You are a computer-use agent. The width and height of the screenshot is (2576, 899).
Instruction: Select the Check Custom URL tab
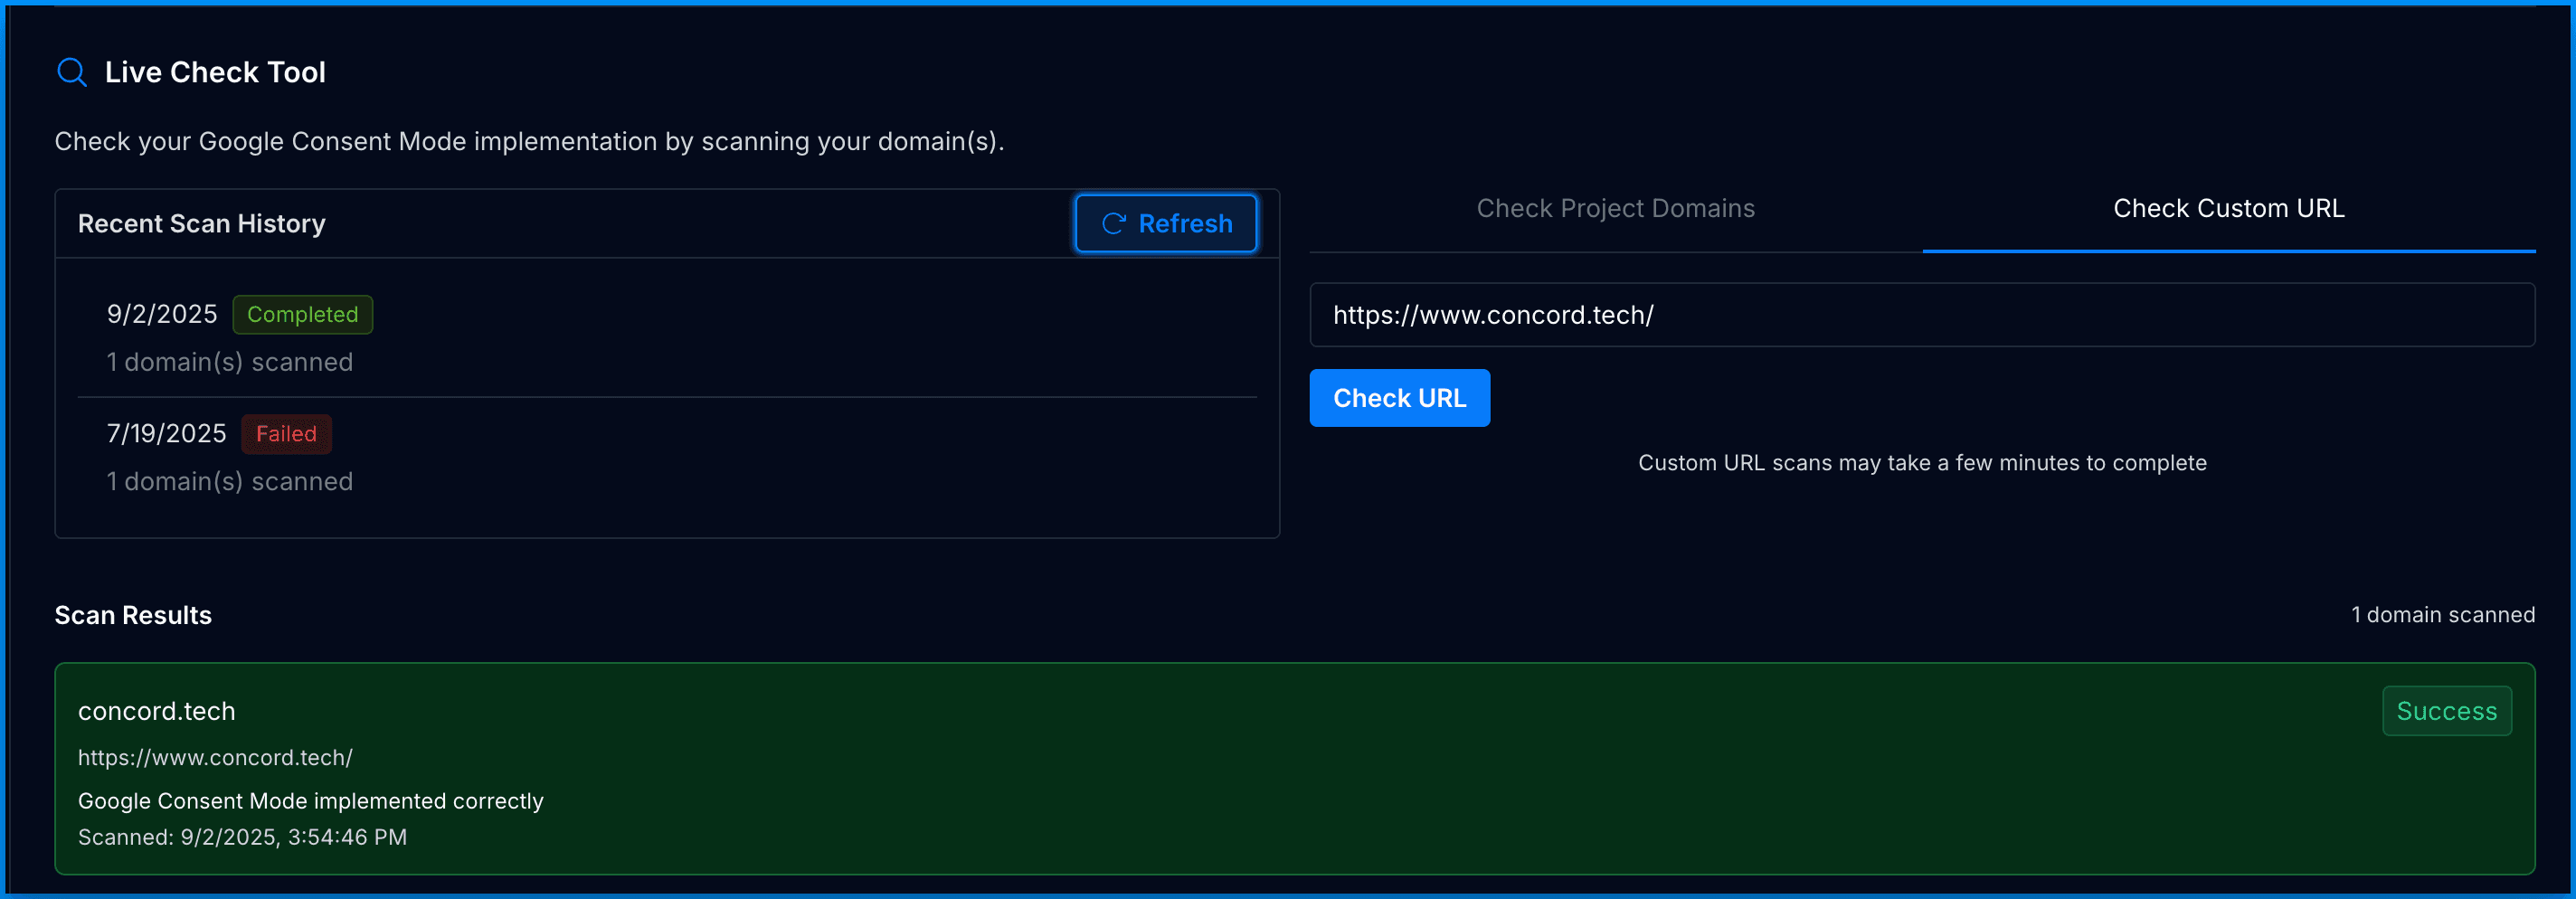[x=2228, y=209]
